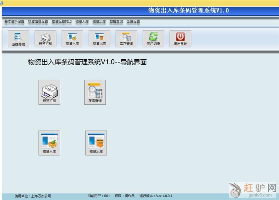
Task: Switch user with the 用户切换 icon
Action: 153,39
